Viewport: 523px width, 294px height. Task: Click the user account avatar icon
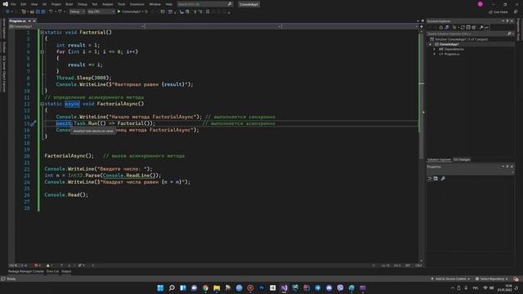tap(481, 4)
